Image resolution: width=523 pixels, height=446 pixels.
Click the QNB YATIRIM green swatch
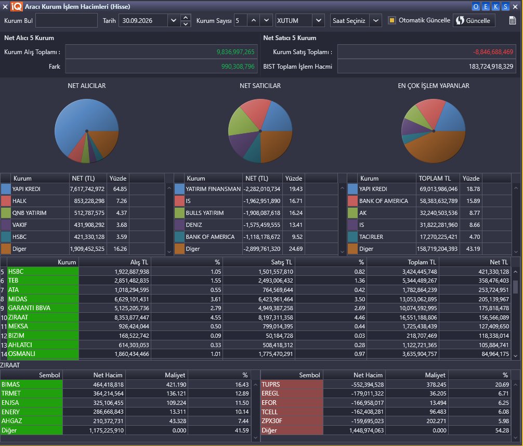pyautogui.click(x=6, y=213)
